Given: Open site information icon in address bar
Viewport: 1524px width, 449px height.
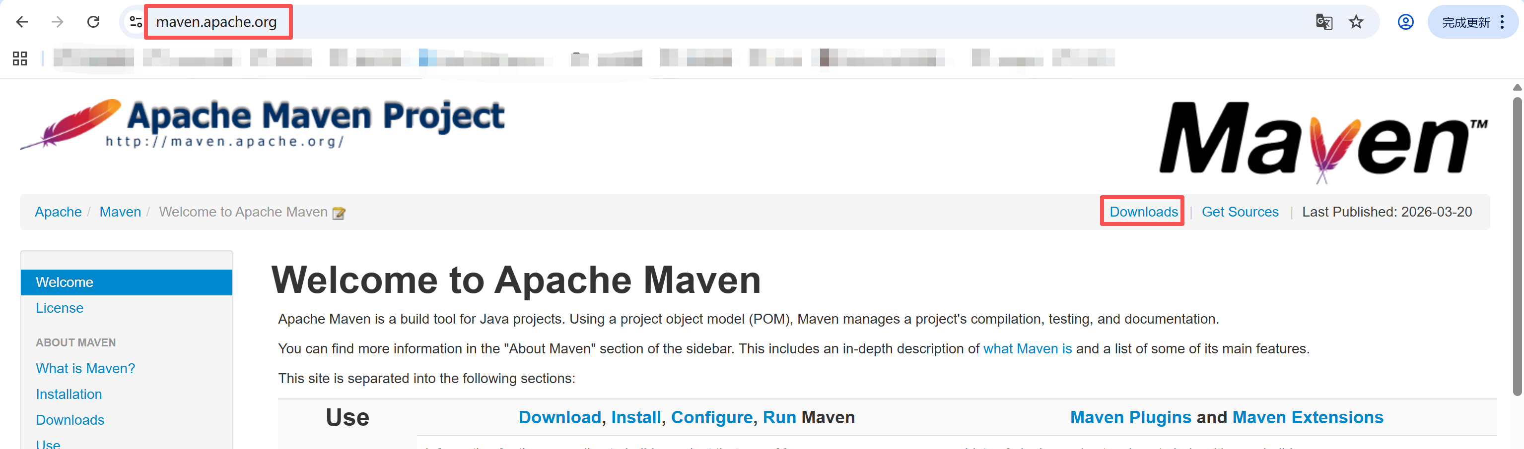Looking at the screenshot, I should tap(136, 22).
